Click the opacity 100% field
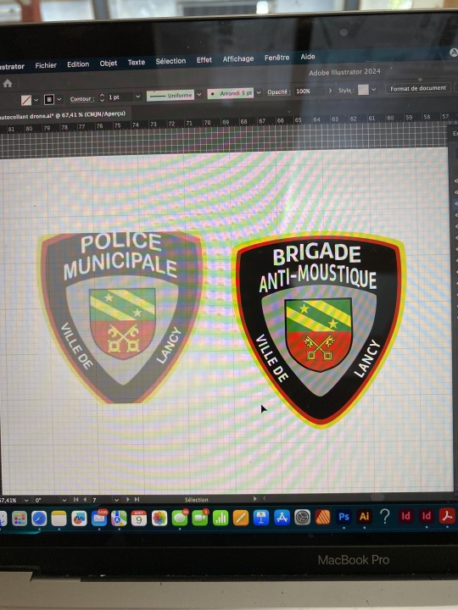458x610 pixels. (310, 91)
